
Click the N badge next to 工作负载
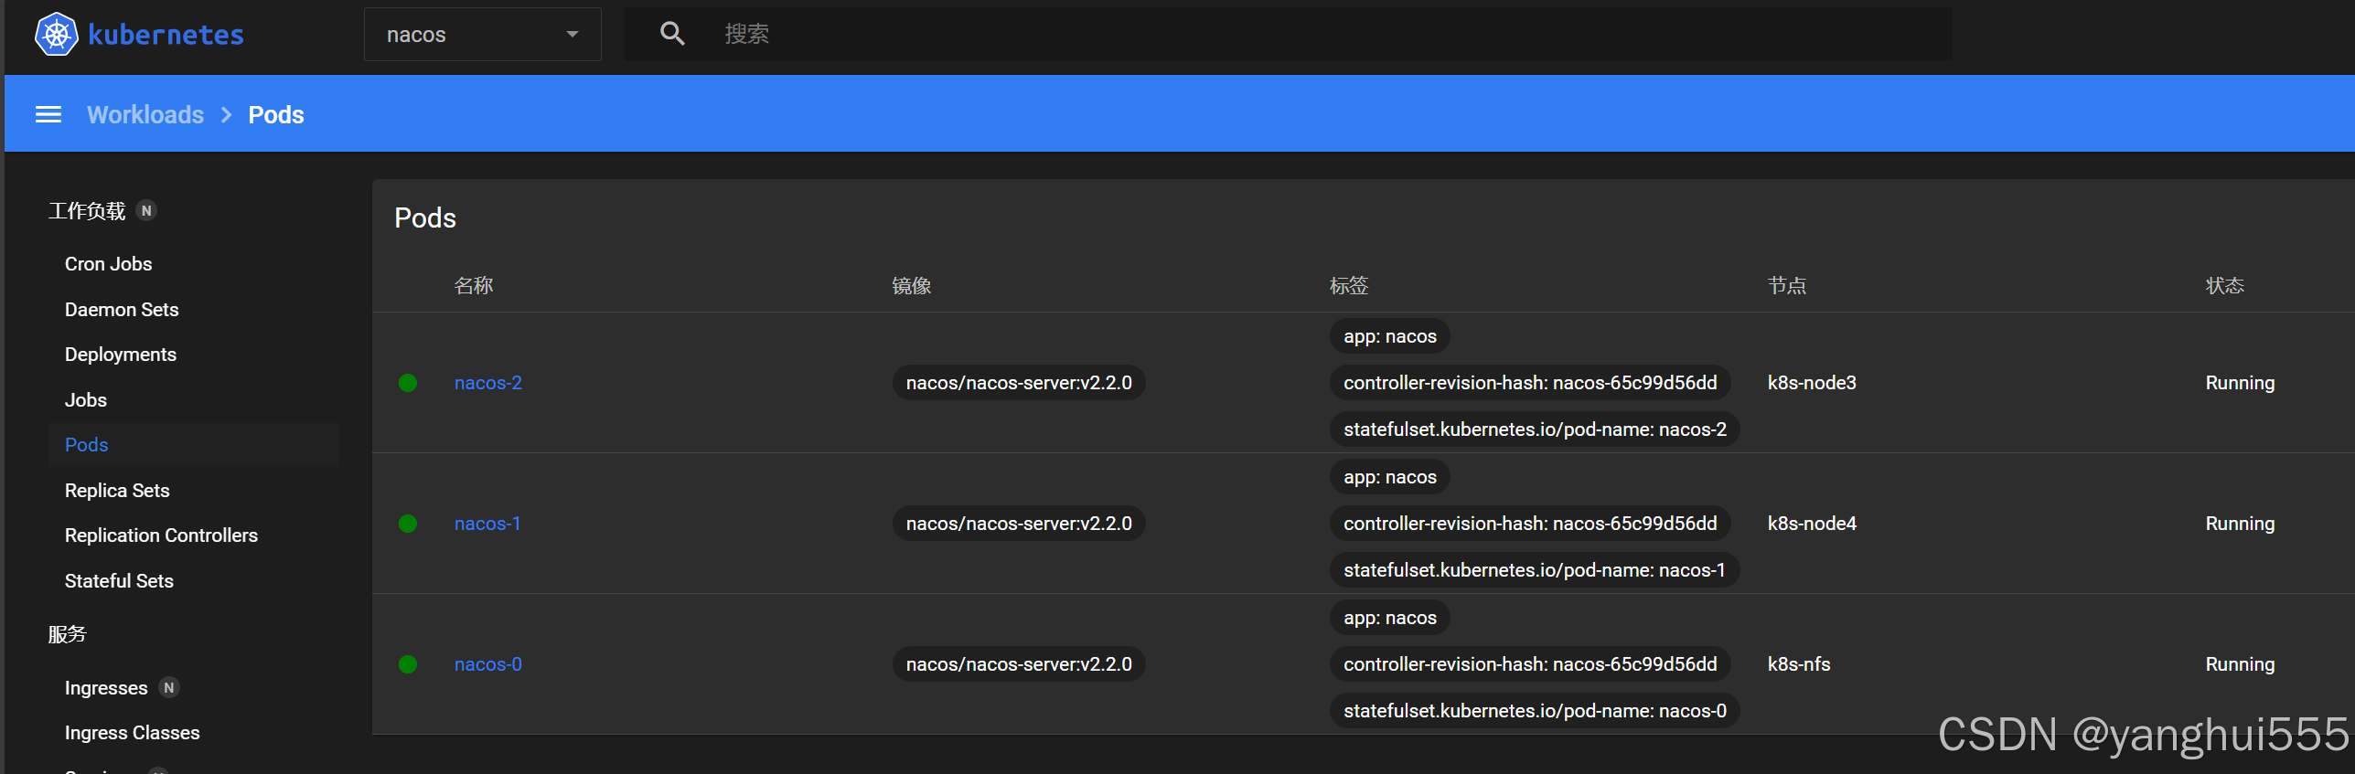coord(146,211)
